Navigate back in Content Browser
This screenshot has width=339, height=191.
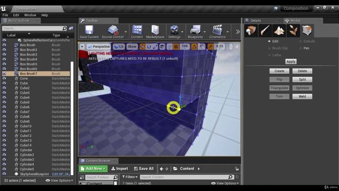(162, 169)
